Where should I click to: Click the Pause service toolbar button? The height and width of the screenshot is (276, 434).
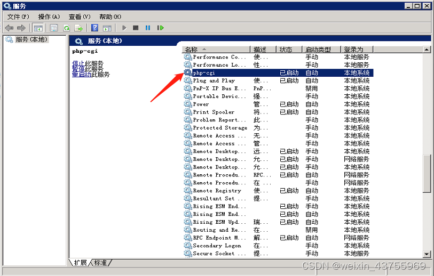point(148,28)
